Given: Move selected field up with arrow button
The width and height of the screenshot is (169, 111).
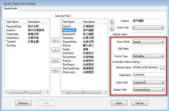Looking at the screenshot, I should [x=112, y=22].
